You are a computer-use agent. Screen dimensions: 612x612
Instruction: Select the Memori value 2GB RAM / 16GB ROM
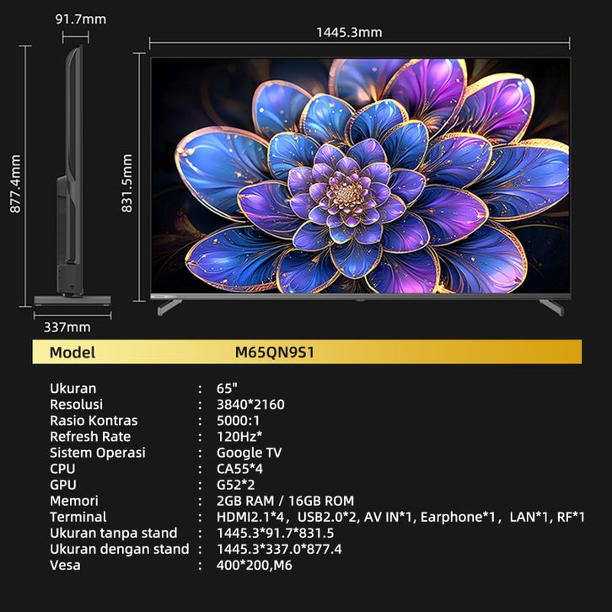[x=285, y=501]
